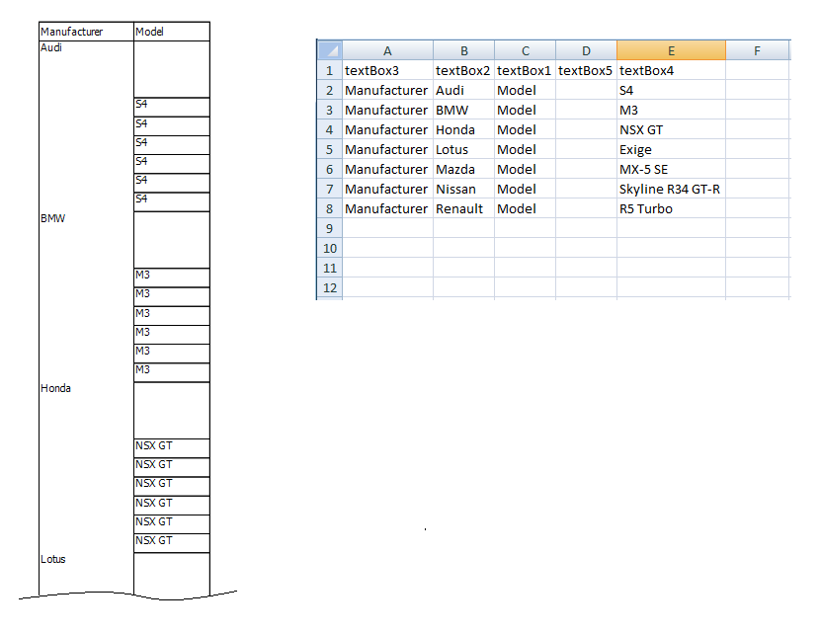The image size is (820, 634).
Task: Click the M3 cell in spreadsheet column E
Action: (x=671, y=111)
